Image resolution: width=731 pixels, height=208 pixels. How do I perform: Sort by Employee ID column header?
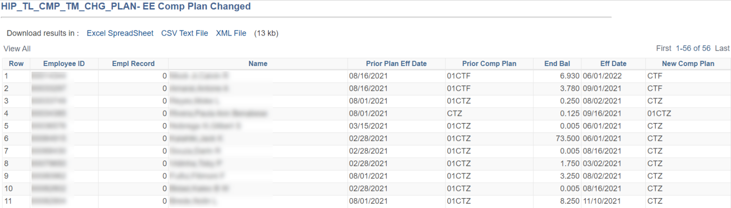(x=64, y=64)
